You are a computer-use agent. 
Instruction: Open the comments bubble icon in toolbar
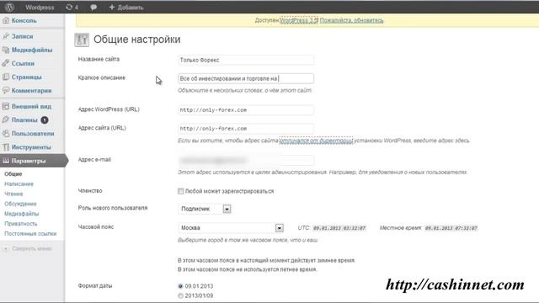click(93, 8)
